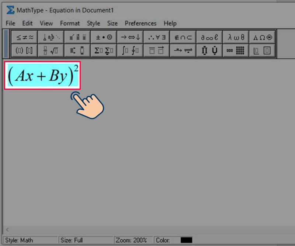Open the miscellaneous symbols palette (∂ ∞ ℓ)
The height and width of the screenshot is (246, 295).
click(x=209, y=38)
